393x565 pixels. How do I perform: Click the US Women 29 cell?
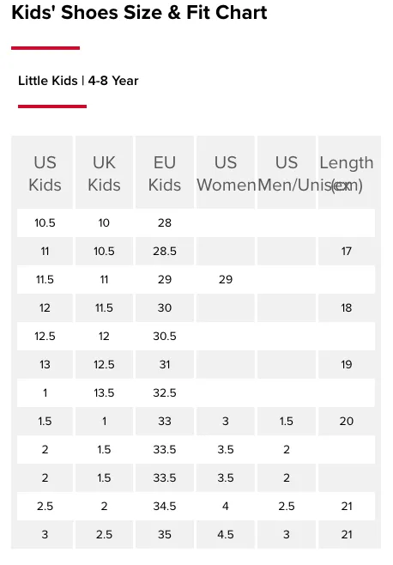[x=226, y=279]
